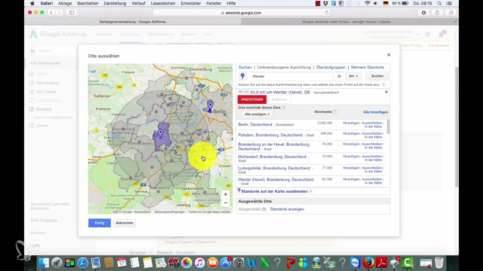Go to previous result with << arrow
483x271 pixels.
click(x=240, y=91)
